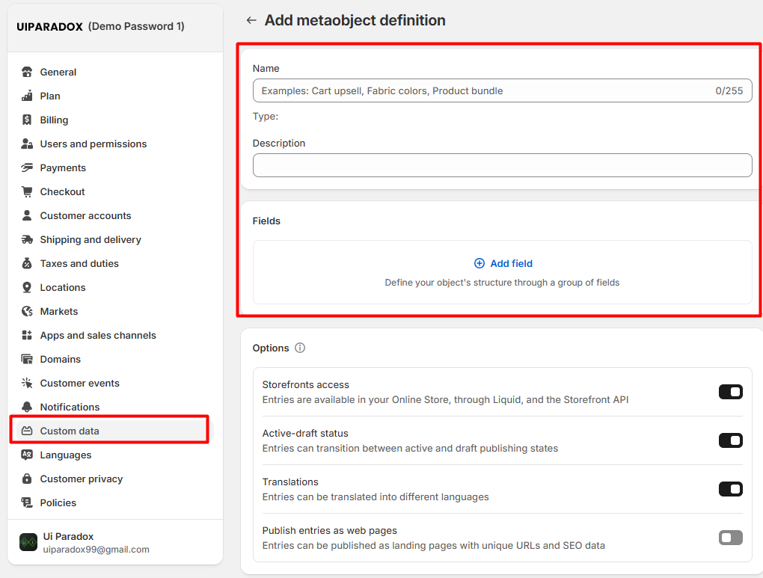Click the info icon next to Options

tap(300, 348)
